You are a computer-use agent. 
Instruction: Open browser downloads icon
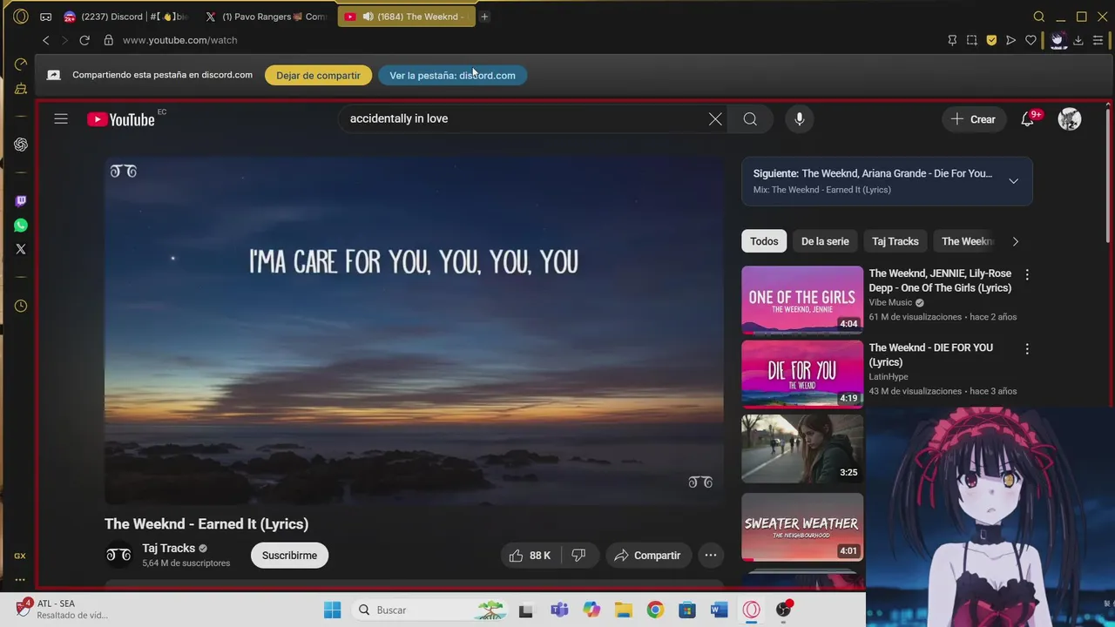(x=1078, y=40)
